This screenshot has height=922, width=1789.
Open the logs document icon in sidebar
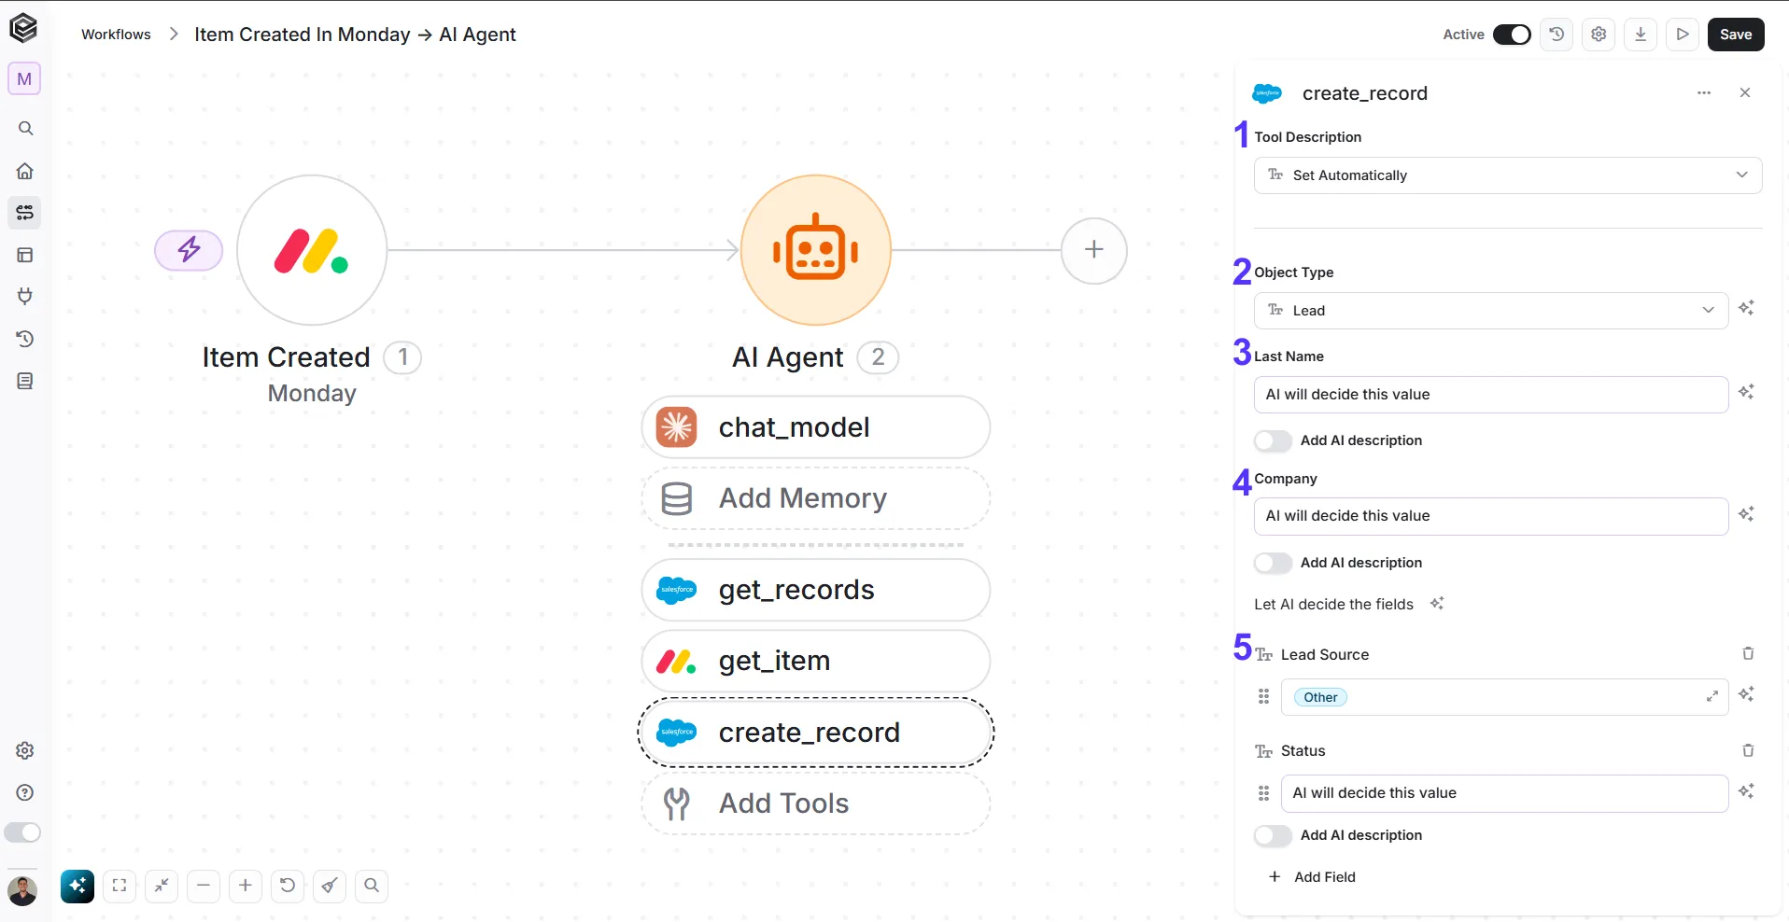tap(25, 381)
